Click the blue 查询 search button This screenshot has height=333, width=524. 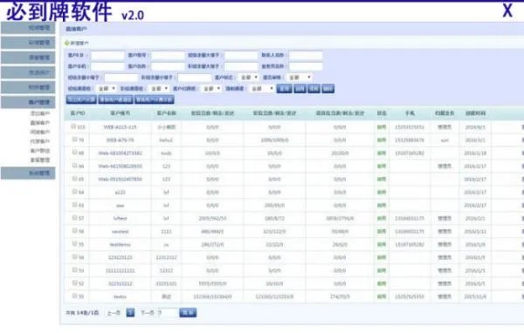(284, 89)
